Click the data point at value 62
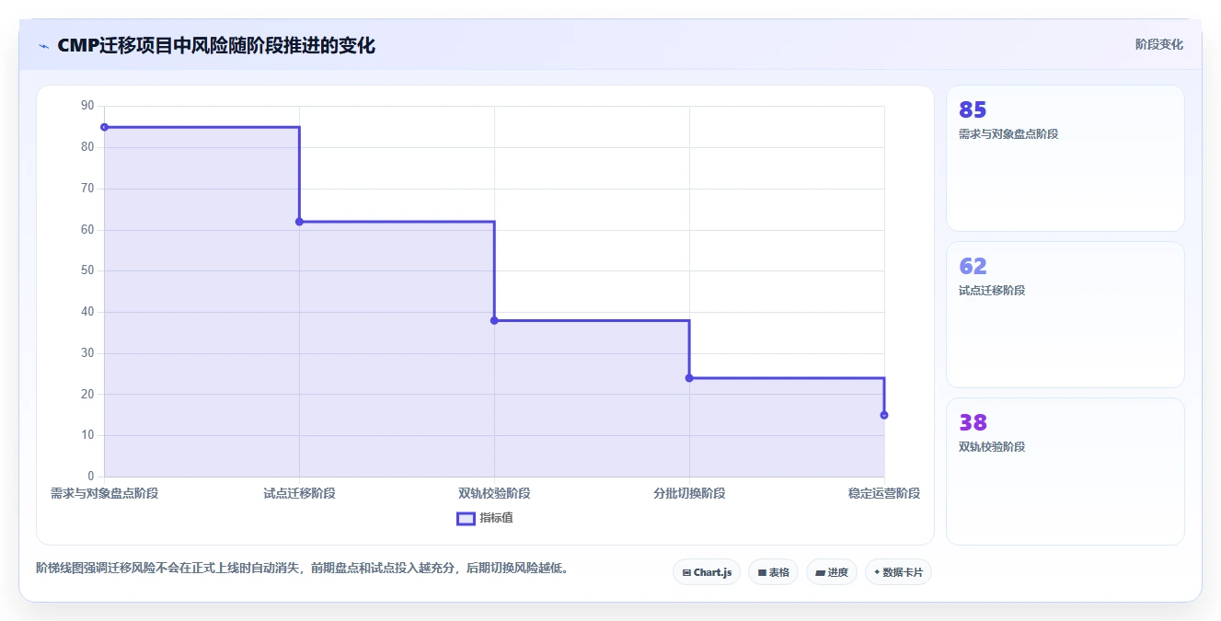The width and height of the screenshot is (1221, 621). [x=299, y=222]
